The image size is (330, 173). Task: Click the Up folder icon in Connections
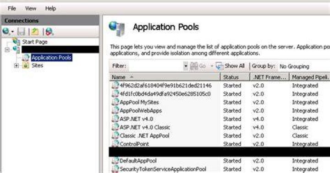[35, 32]
